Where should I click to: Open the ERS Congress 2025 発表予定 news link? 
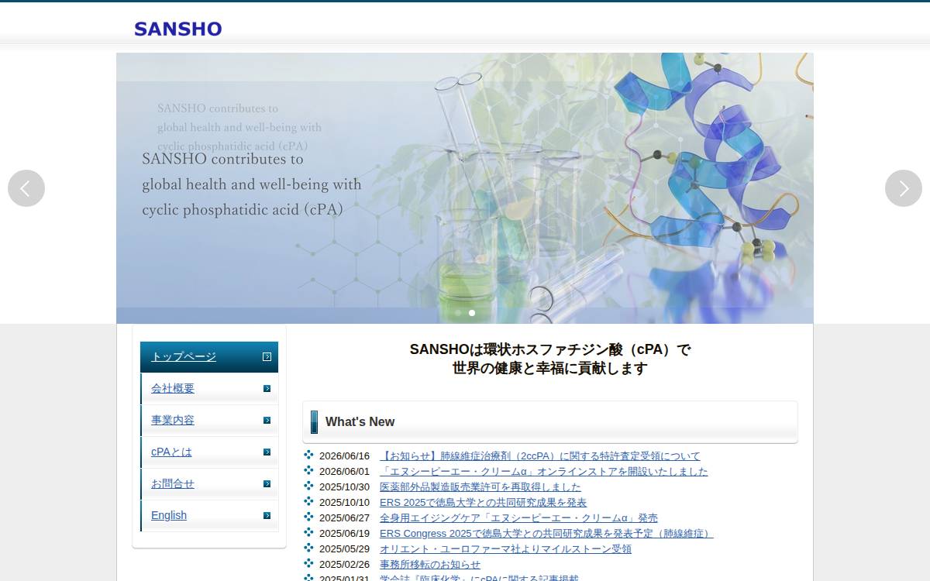point(546,534)
